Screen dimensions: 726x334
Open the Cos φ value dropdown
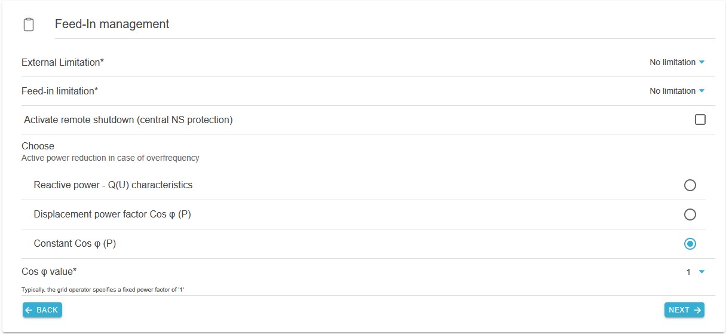coord(696,272)
